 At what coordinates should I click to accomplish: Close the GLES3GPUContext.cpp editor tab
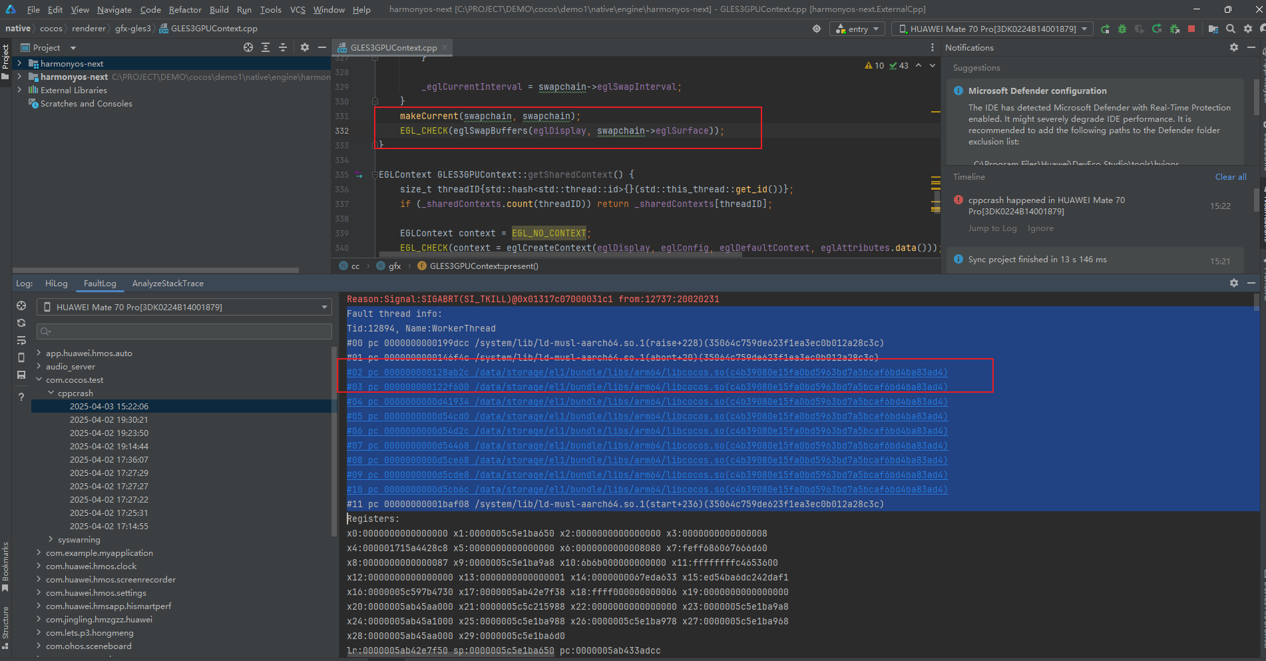point(445,47)
